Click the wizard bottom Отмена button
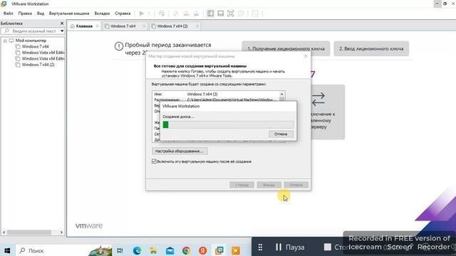Screen dimensions: 456x256 click(x=296, y=185)
